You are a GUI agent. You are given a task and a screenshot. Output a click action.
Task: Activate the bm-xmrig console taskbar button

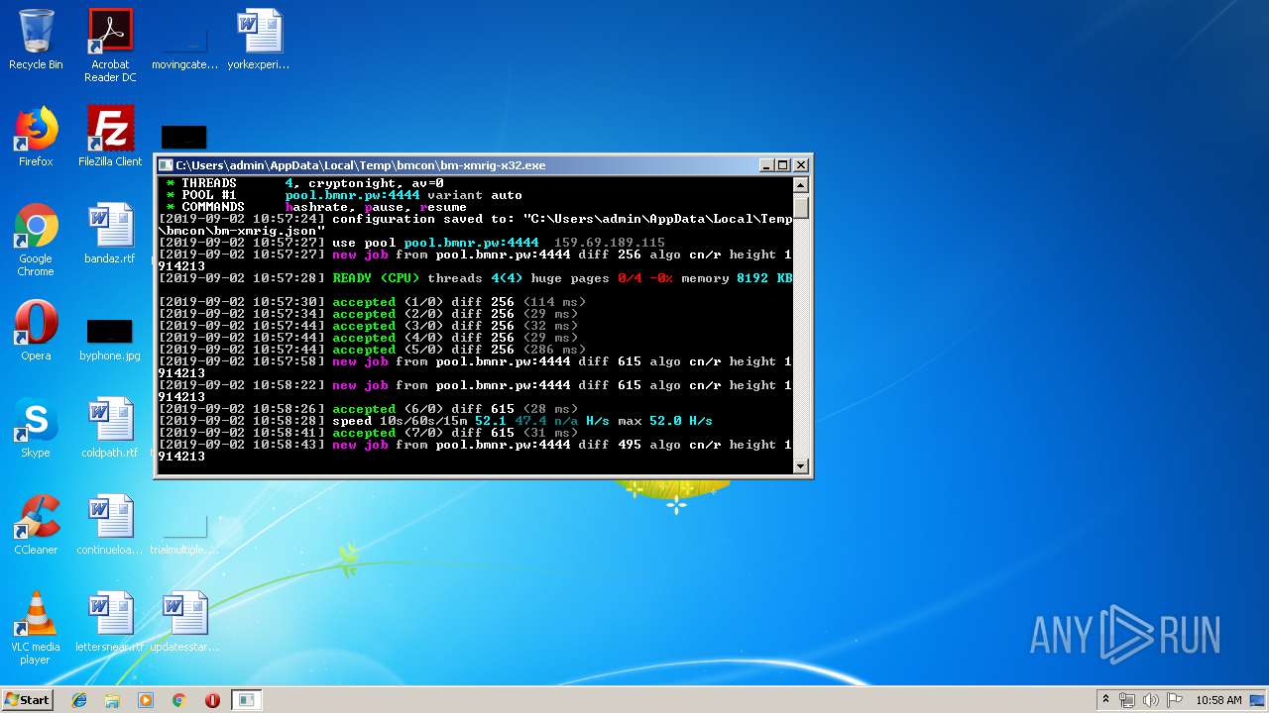(x=246, y=700)
